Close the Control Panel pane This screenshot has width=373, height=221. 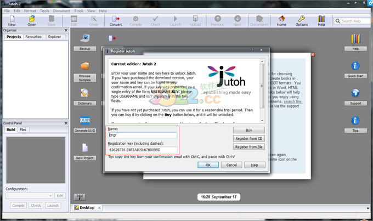66,123
